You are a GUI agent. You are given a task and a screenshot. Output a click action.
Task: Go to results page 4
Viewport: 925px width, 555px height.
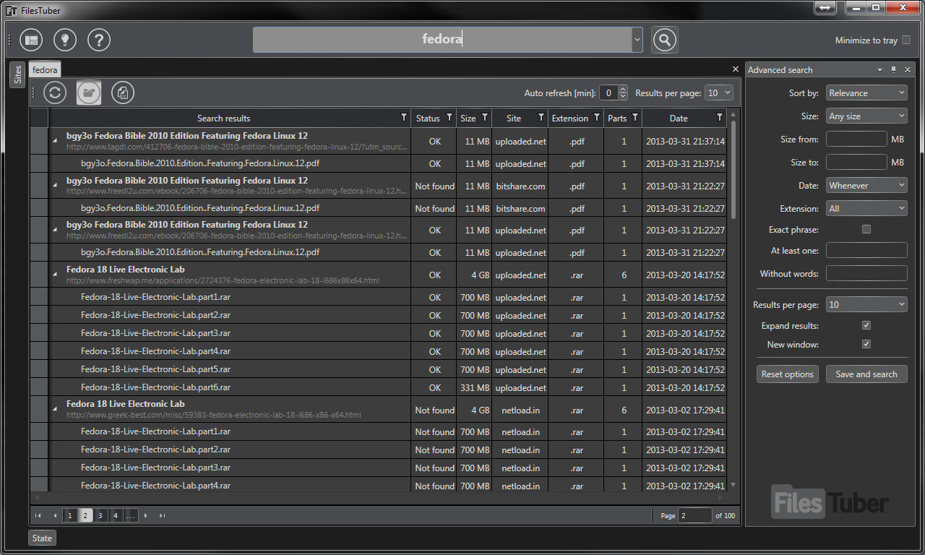(116, 515)
